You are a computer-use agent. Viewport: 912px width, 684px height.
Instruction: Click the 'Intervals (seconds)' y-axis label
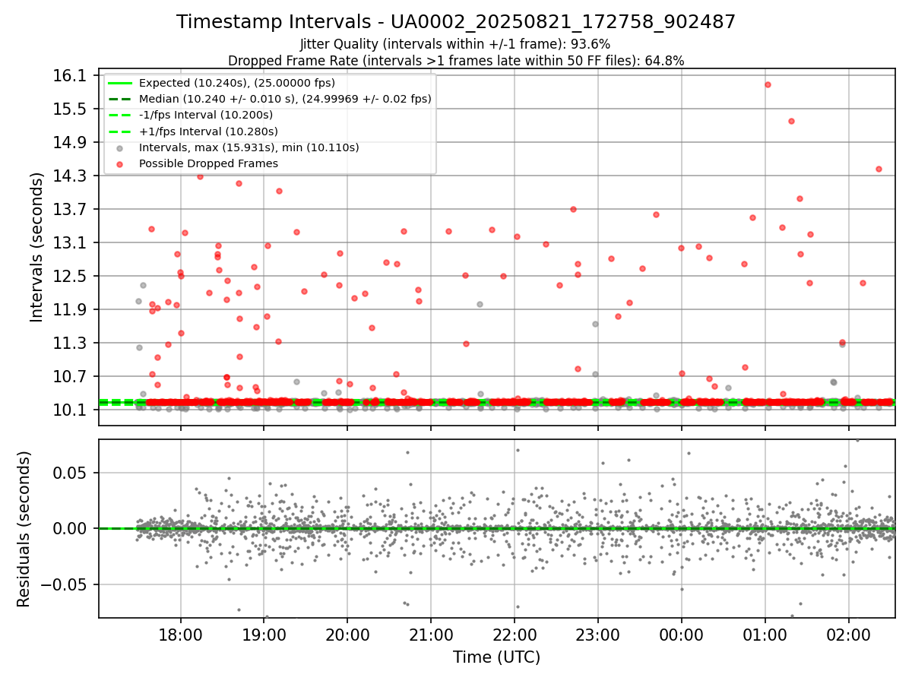pos(37,247)
